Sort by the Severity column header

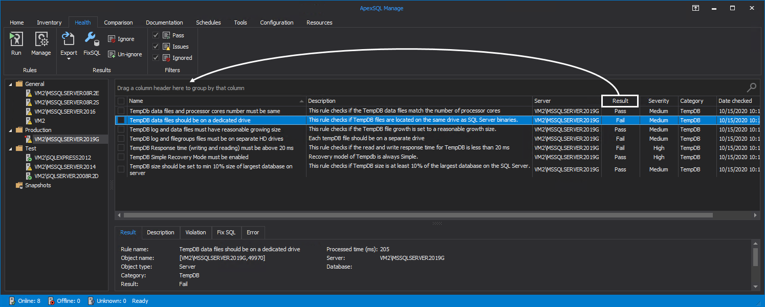click(659, 101)
